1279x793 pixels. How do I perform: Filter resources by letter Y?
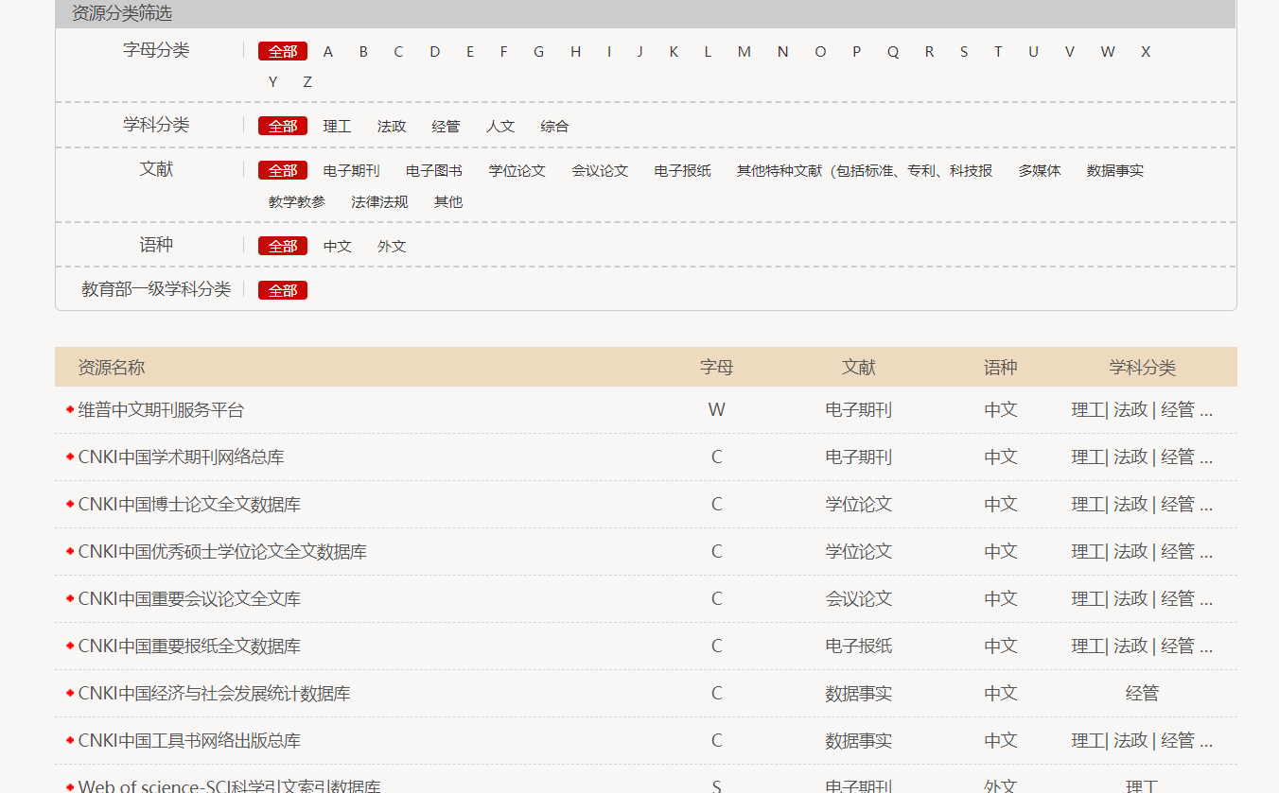coord(273,82)
